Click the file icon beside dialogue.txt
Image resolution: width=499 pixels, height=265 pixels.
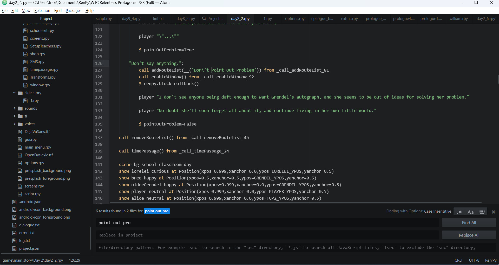(14, 225)
